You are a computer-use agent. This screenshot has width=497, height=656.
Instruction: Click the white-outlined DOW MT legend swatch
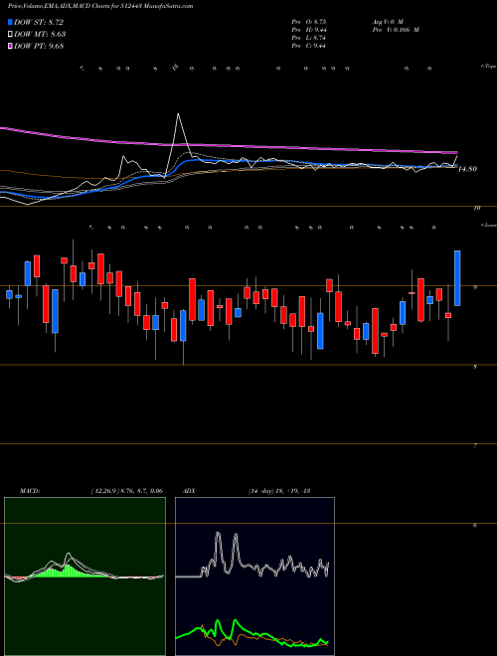pyautogui.click(x=10, y=34)
